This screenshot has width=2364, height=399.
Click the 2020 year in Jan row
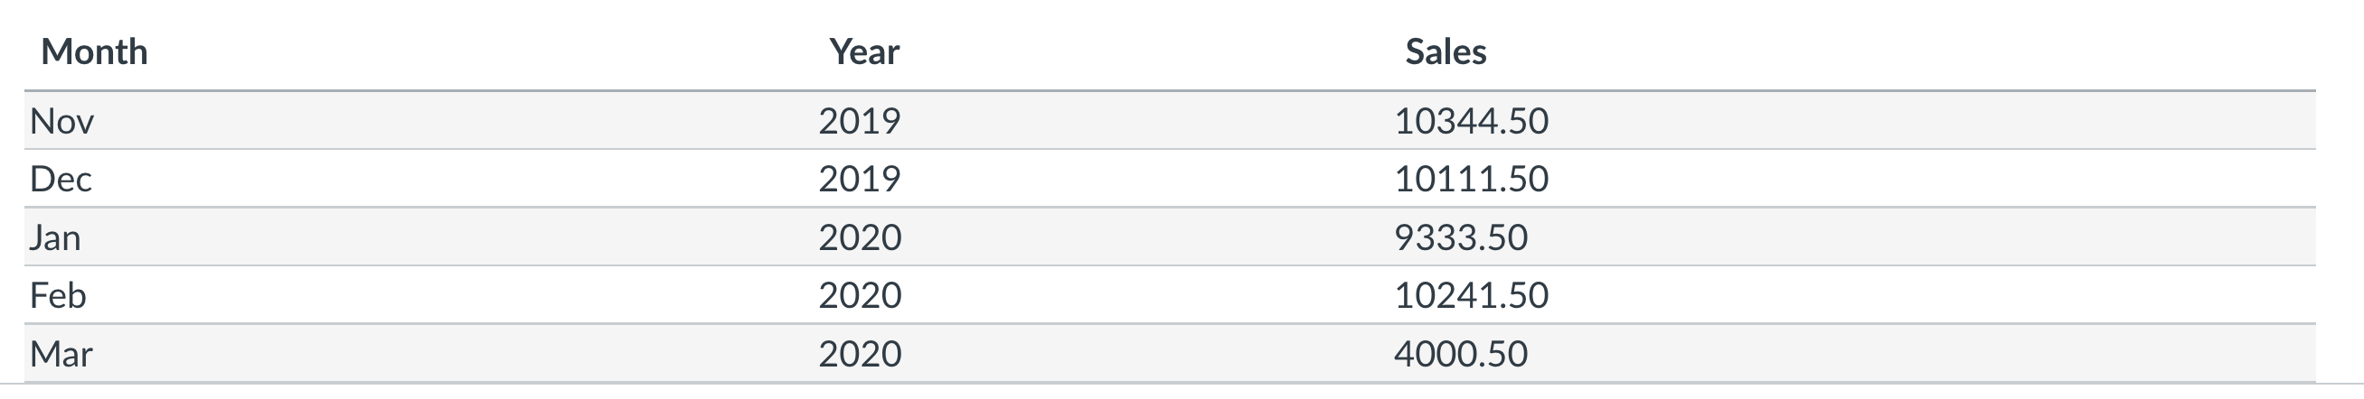point(860,237)
